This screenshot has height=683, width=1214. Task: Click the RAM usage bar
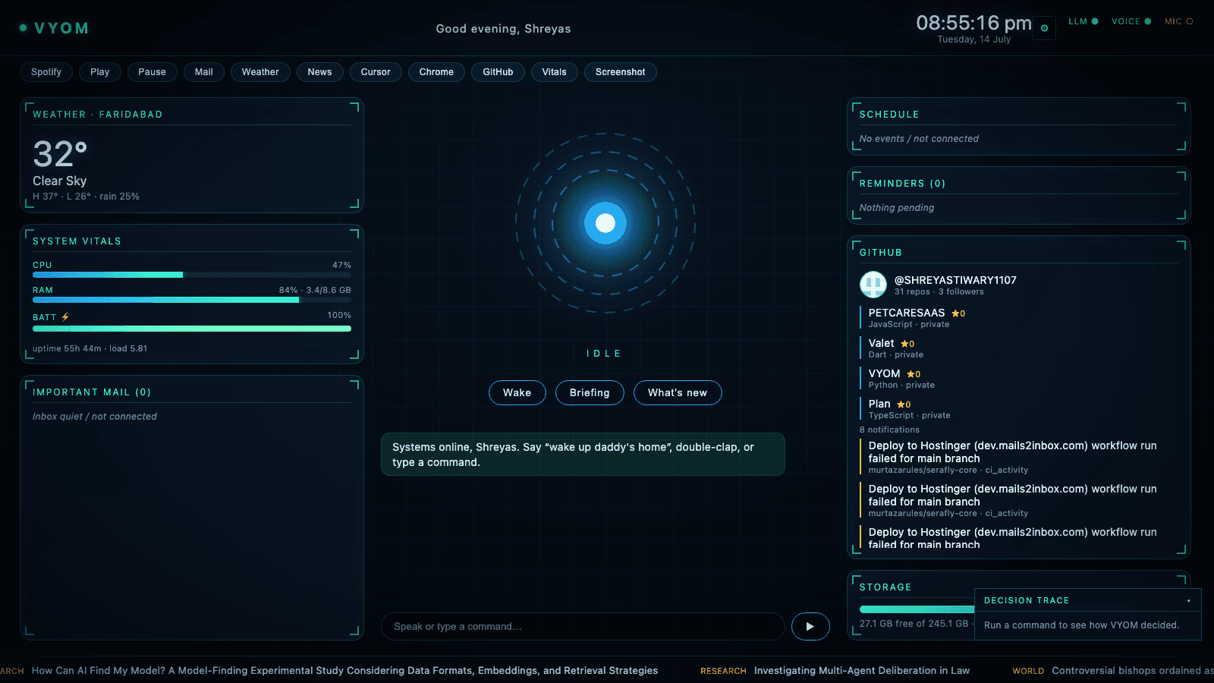coord(192,300)
